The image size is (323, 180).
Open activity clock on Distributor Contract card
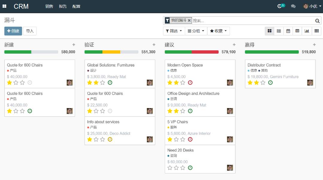(270, 82)
